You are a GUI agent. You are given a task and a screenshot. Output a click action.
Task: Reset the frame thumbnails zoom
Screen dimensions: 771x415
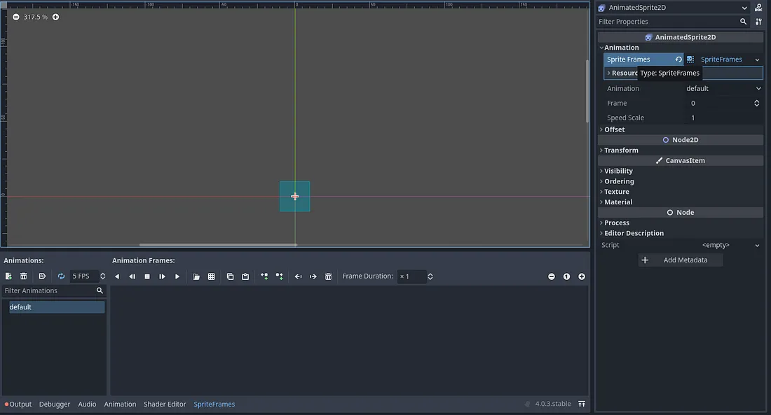tap(566, 276)
